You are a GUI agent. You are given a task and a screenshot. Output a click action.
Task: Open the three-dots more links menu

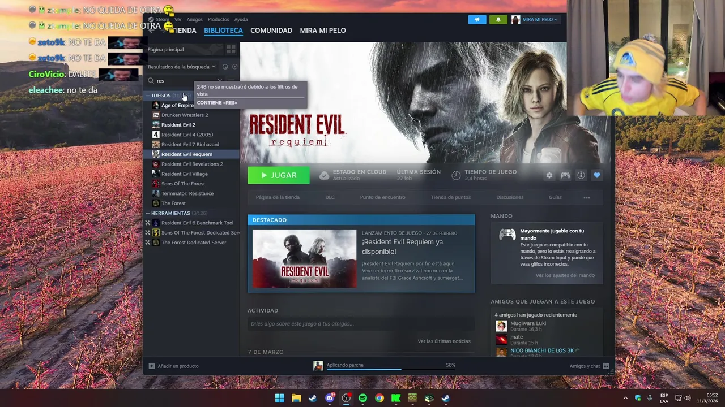(587, 198)
